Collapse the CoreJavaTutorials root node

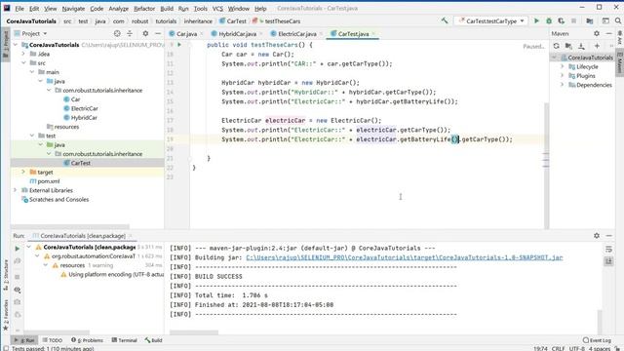(16, 45)
